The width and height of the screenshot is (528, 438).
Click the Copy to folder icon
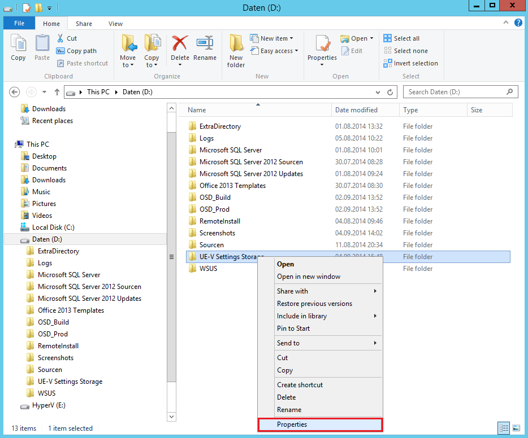pyautogui.click(x=152, y=43)
